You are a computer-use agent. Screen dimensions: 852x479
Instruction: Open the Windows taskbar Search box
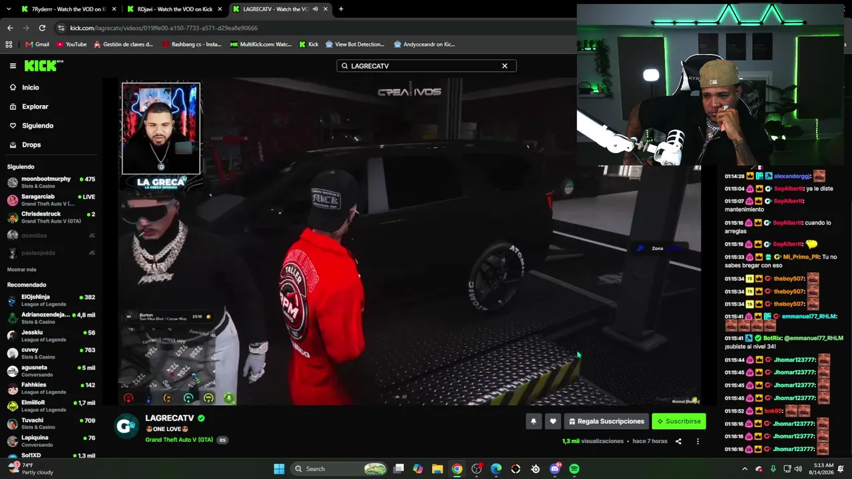click(x=338, y=469)
